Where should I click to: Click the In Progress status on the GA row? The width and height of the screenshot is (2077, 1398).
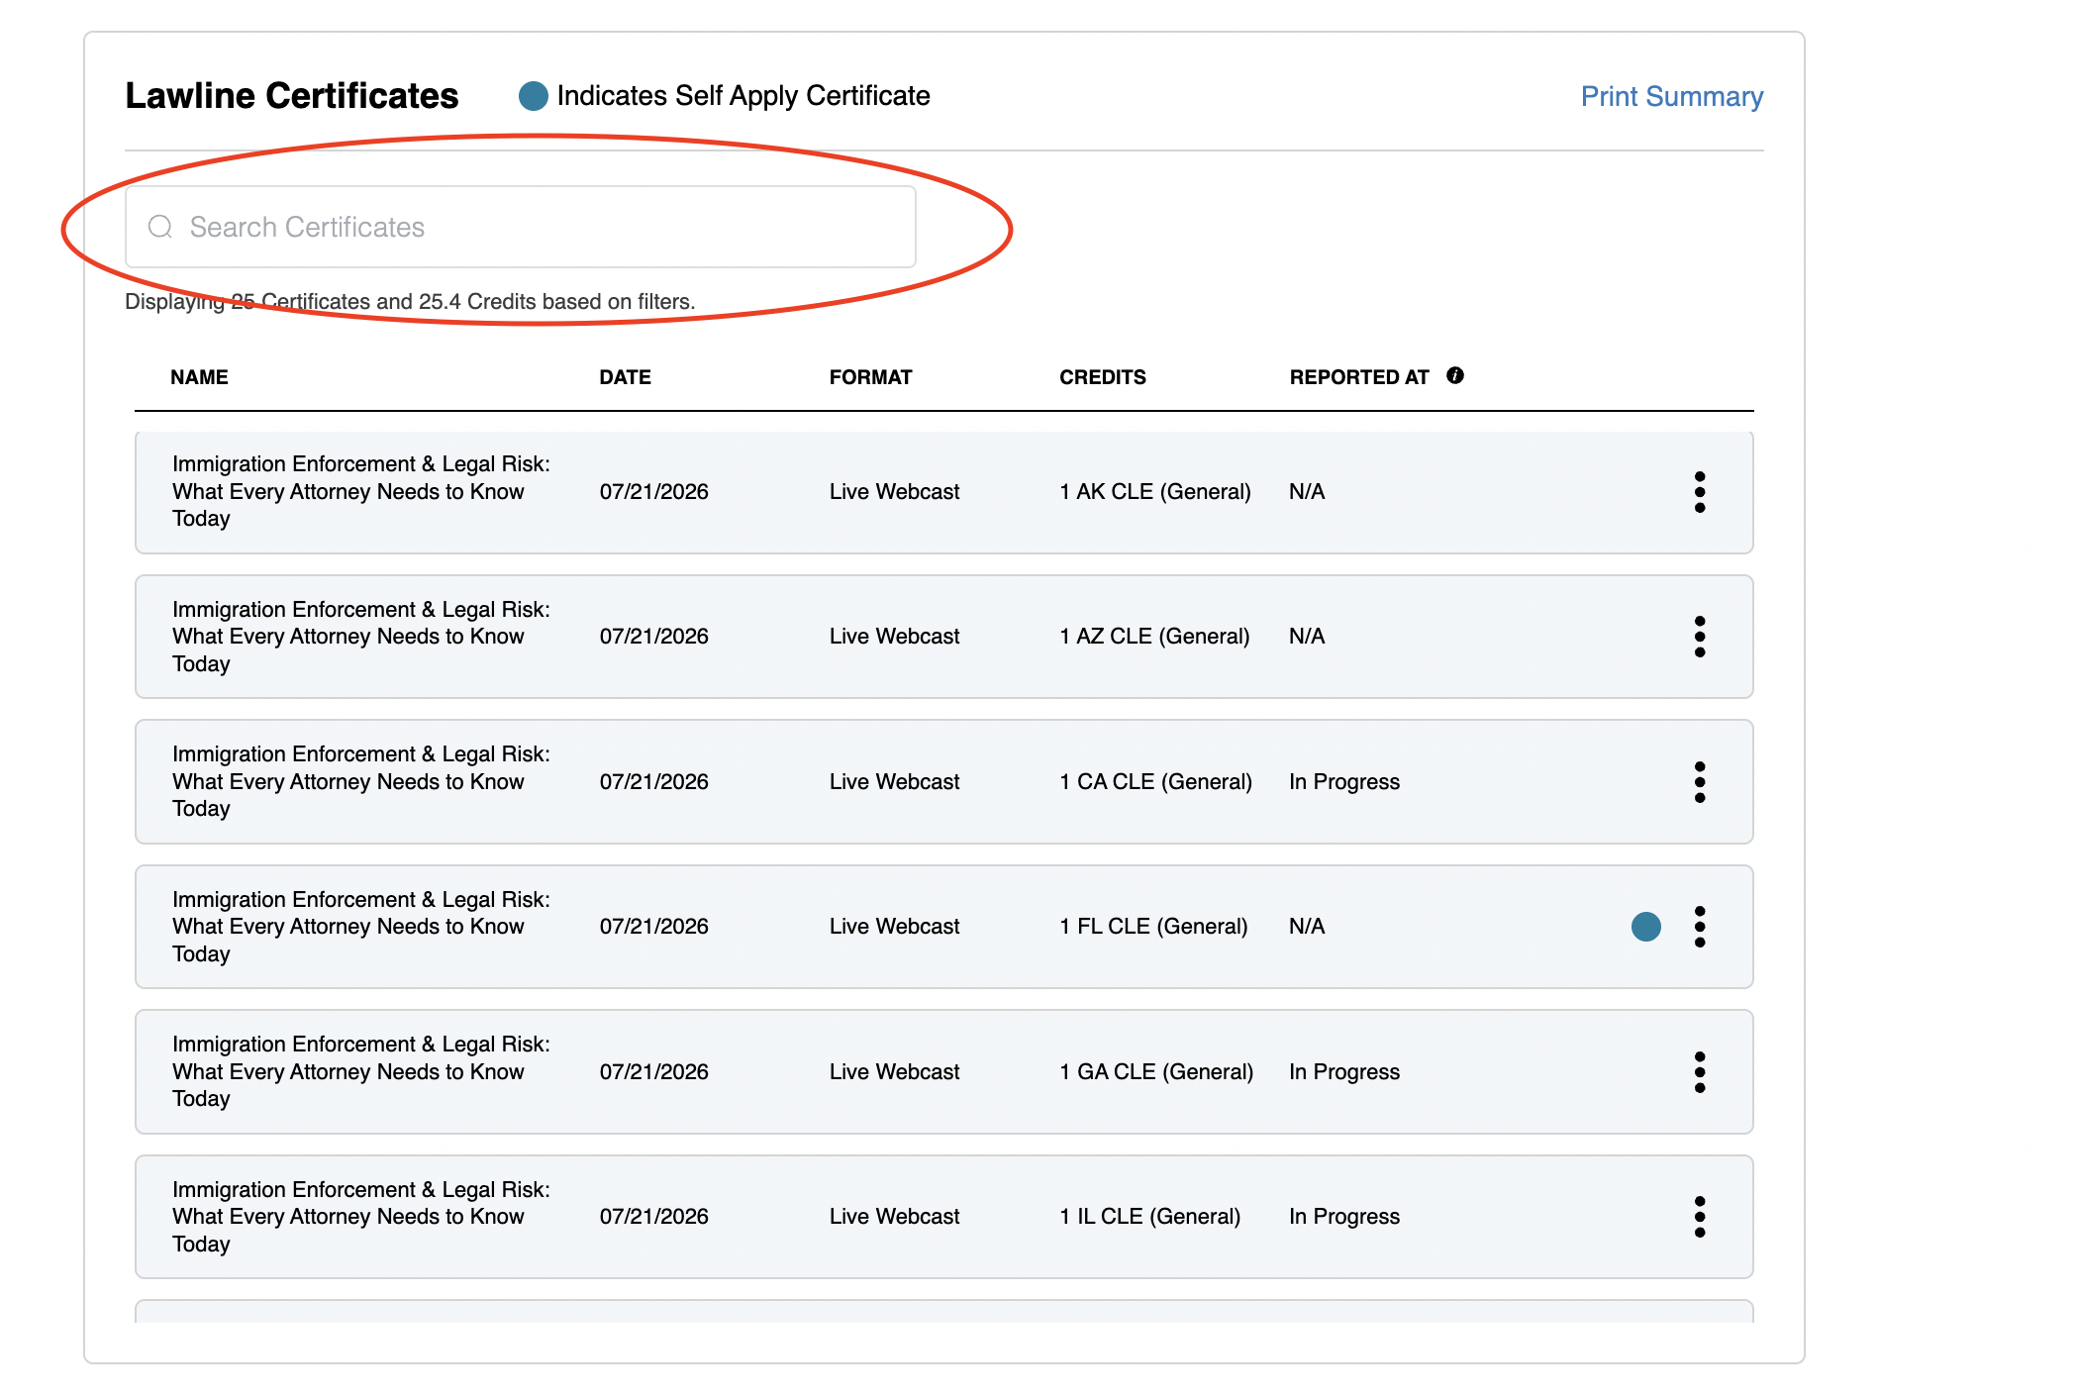point(1344,1072)
